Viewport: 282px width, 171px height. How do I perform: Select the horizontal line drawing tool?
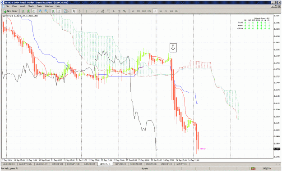pyautogui.click(x=92, y=11)
